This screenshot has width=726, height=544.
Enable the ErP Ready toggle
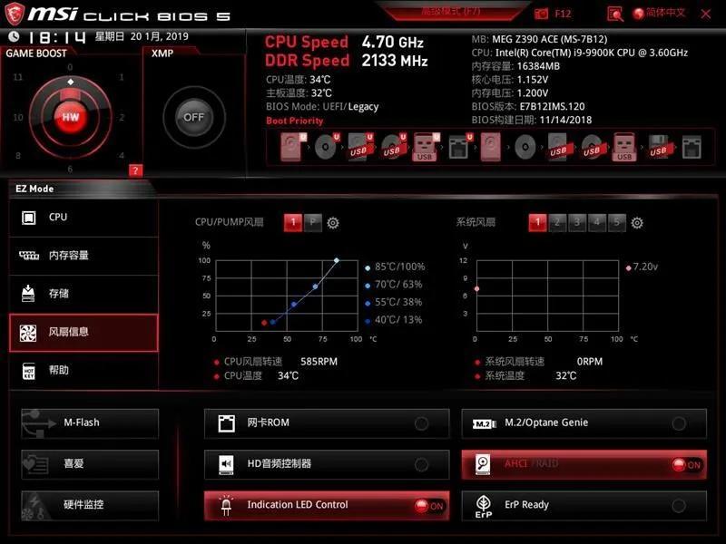(x=678, y=506)
